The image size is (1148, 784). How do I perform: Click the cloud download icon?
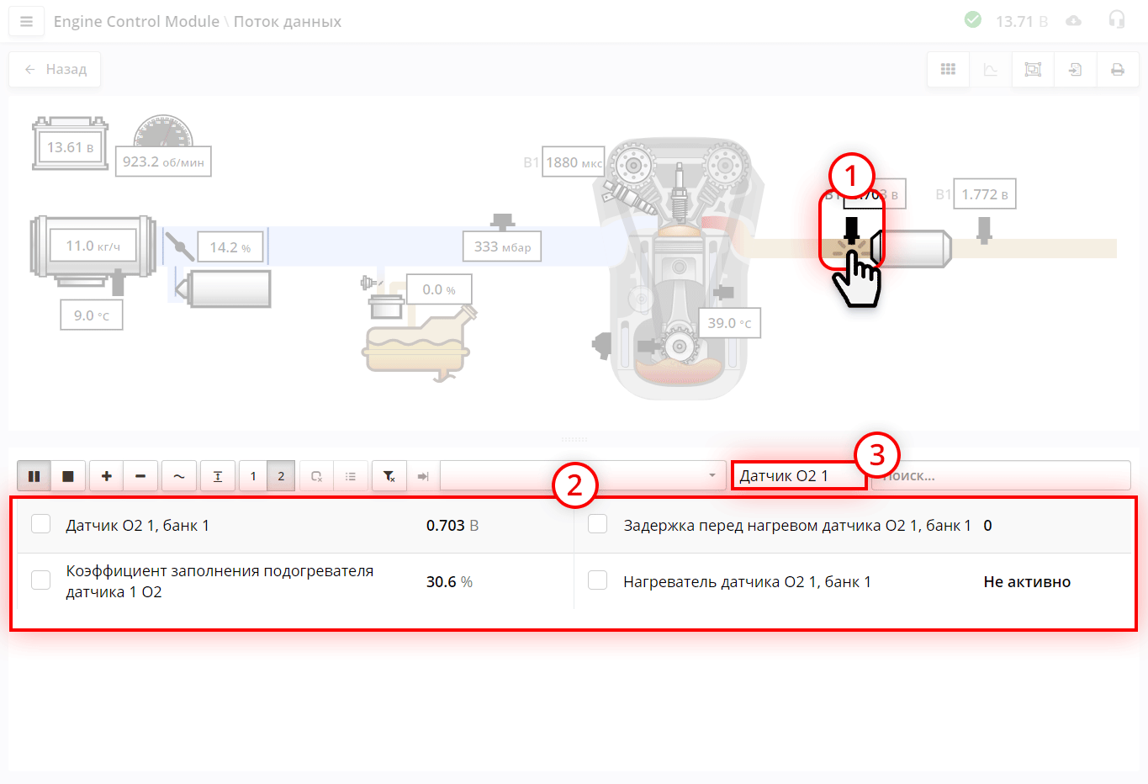(1073, 21)
